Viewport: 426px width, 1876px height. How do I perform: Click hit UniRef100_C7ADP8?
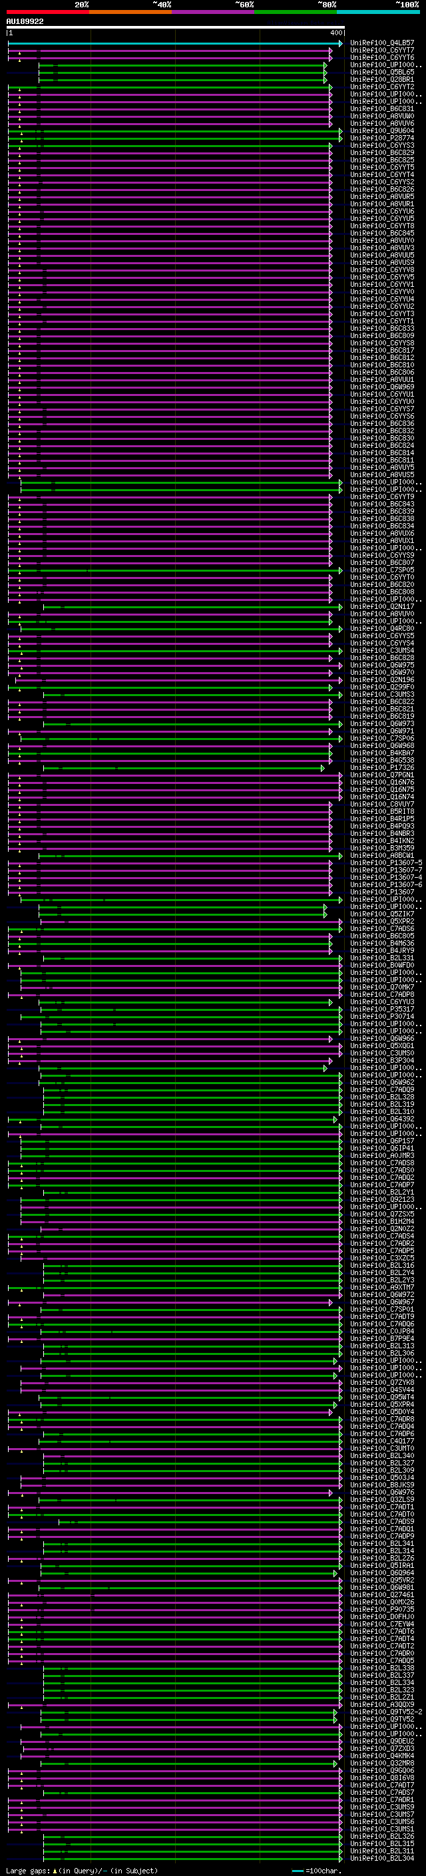point(382,994)
